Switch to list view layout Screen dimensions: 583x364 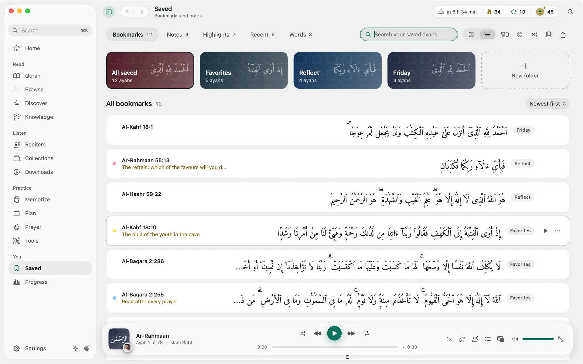[487, 35]
